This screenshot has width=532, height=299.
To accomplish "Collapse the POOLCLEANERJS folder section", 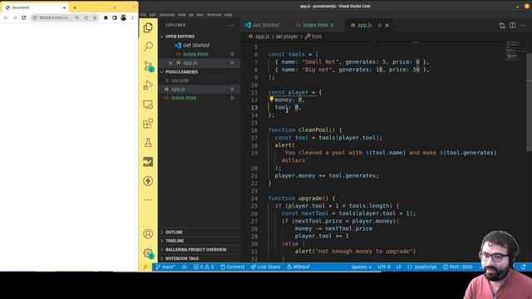I will (181, 72).
